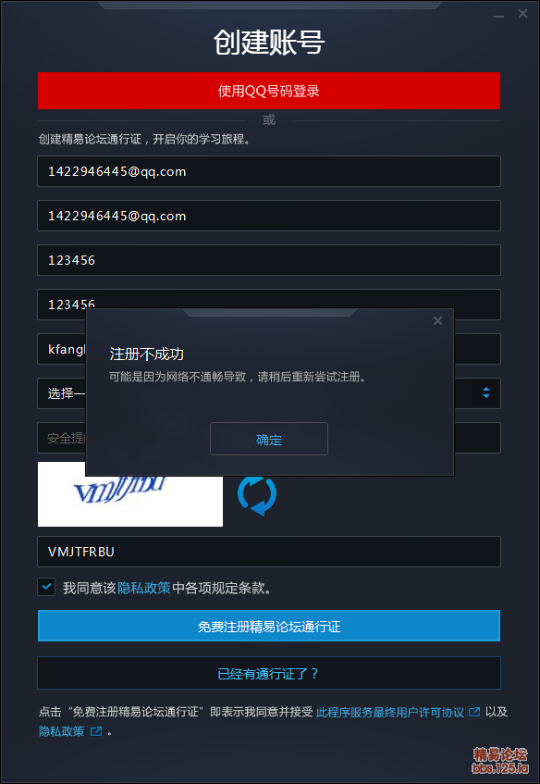The image size is (540, 784).
Task: Toggle the privacy policy agreement checkbox
Action: [x=47, y=587]
